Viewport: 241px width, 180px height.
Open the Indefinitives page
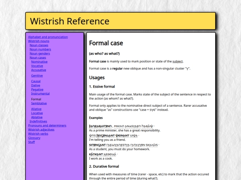click(x=38, y=121)
